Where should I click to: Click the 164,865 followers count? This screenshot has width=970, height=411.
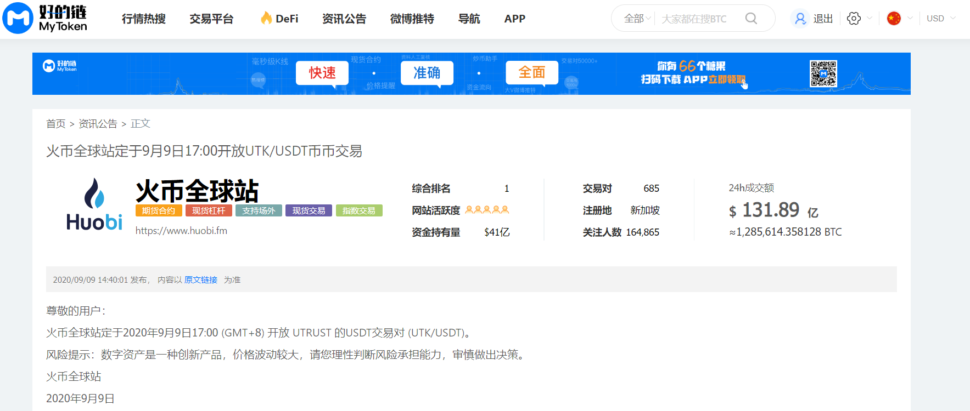click(643, 232)
